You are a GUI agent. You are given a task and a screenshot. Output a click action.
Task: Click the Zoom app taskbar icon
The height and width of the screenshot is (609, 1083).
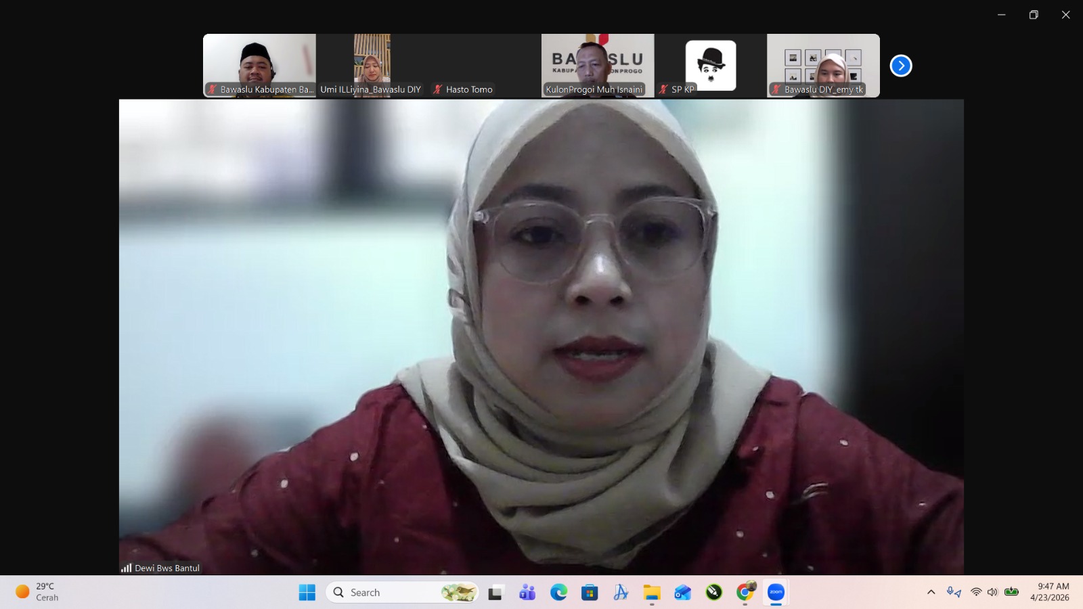tap(776, 593)
